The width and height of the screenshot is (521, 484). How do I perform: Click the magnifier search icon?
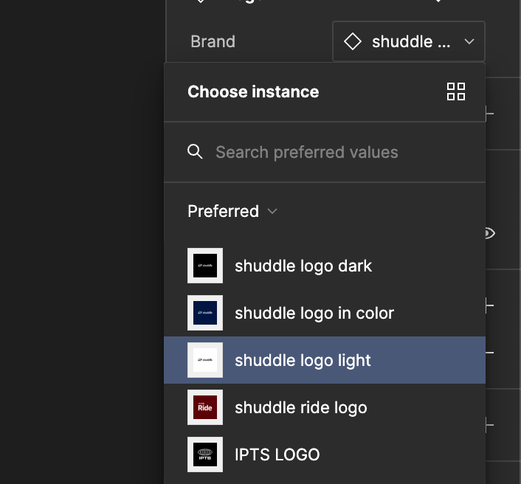195,152
